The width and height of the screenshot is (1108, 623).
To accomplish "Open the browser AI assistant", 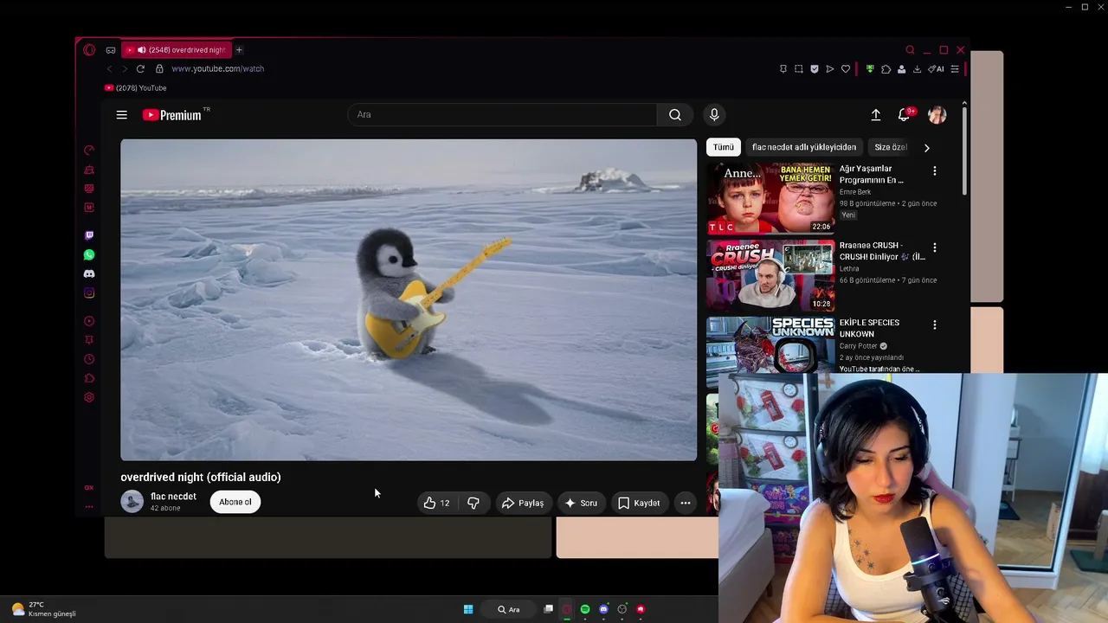I will 936,69.
